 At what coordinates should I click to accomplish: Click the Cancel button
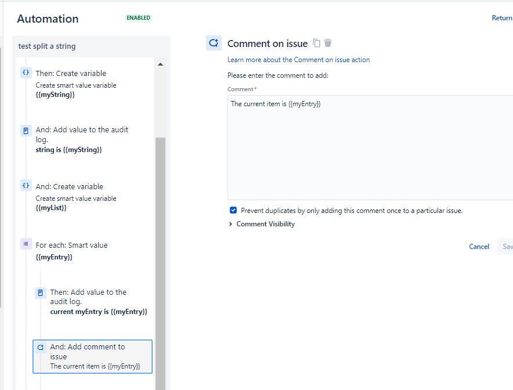point(479,247)
